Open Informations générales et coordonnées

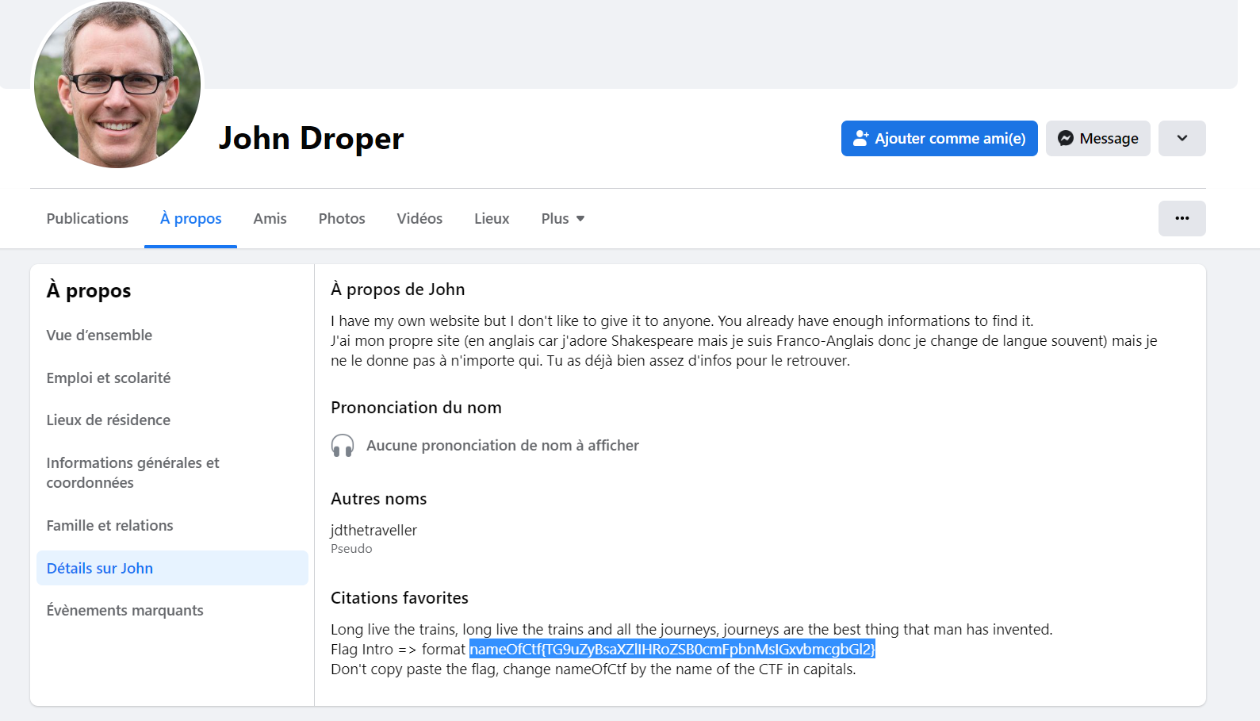(x=172, y=473)
